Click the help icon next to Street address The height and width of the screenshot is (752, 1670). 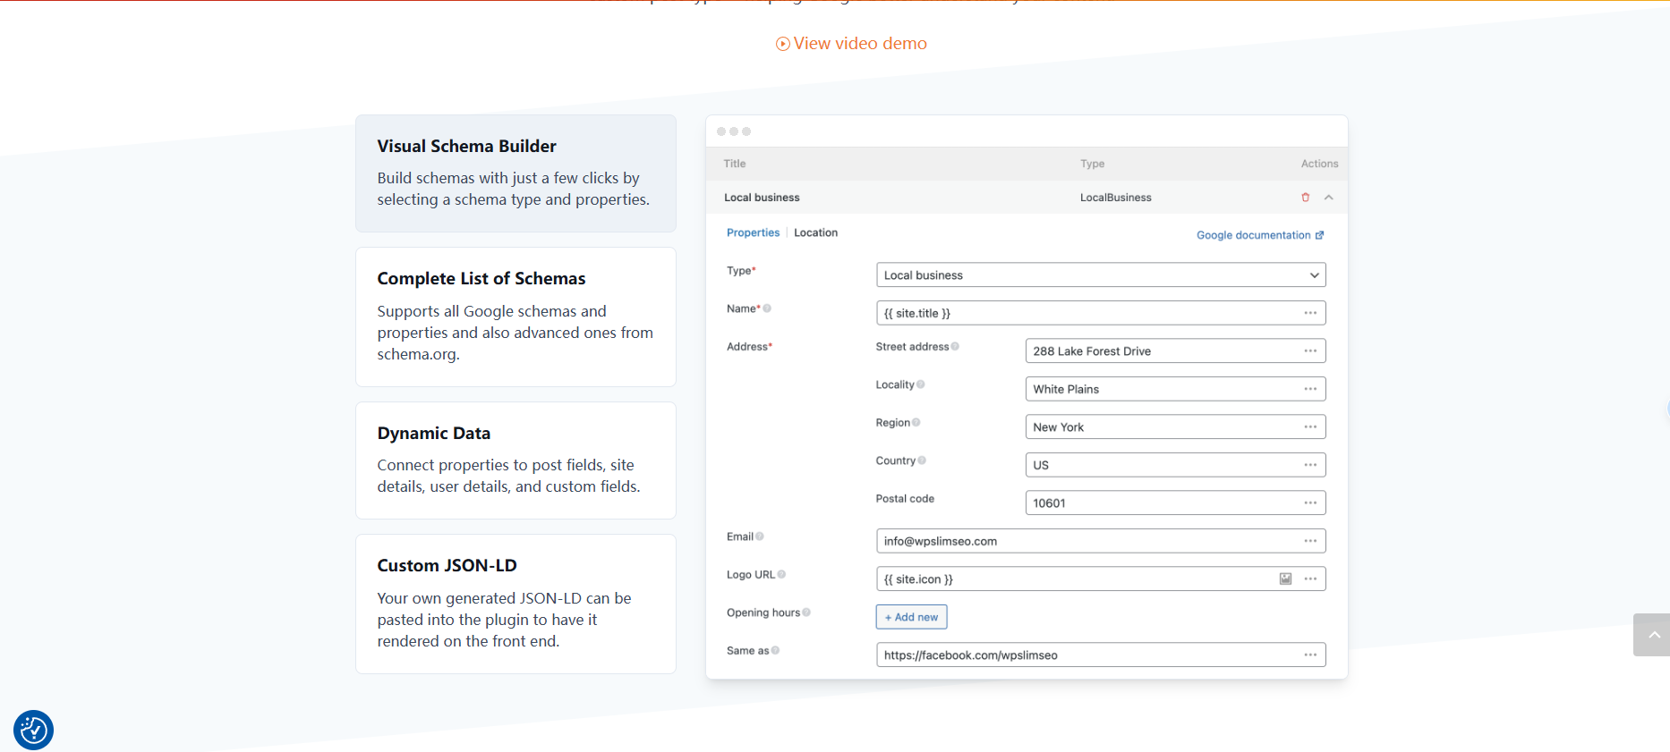955,347
